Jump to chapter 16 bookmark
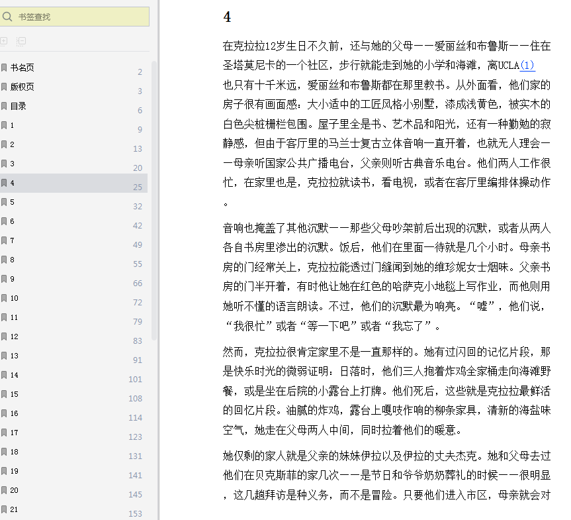 pyautogui.click(x=73, y=413)
